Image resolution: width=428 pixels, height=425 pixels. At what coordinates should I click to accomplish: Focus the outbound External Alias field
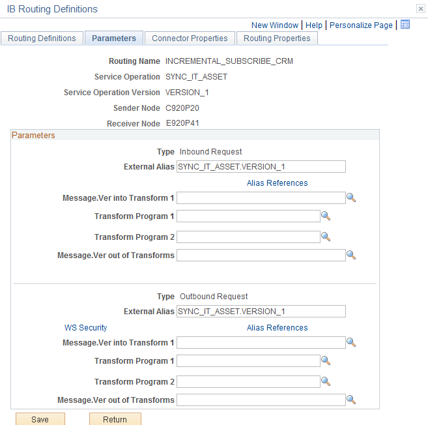[x=261, y=312]
